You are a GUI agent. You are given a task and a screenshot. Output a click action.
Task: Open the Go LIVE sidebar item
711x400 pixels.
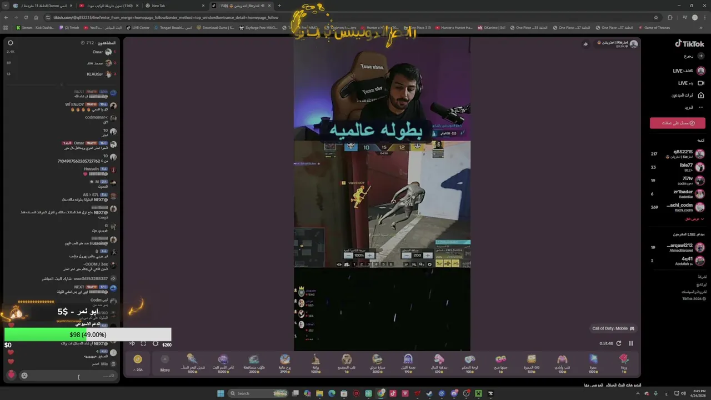(x=691, y=83)
